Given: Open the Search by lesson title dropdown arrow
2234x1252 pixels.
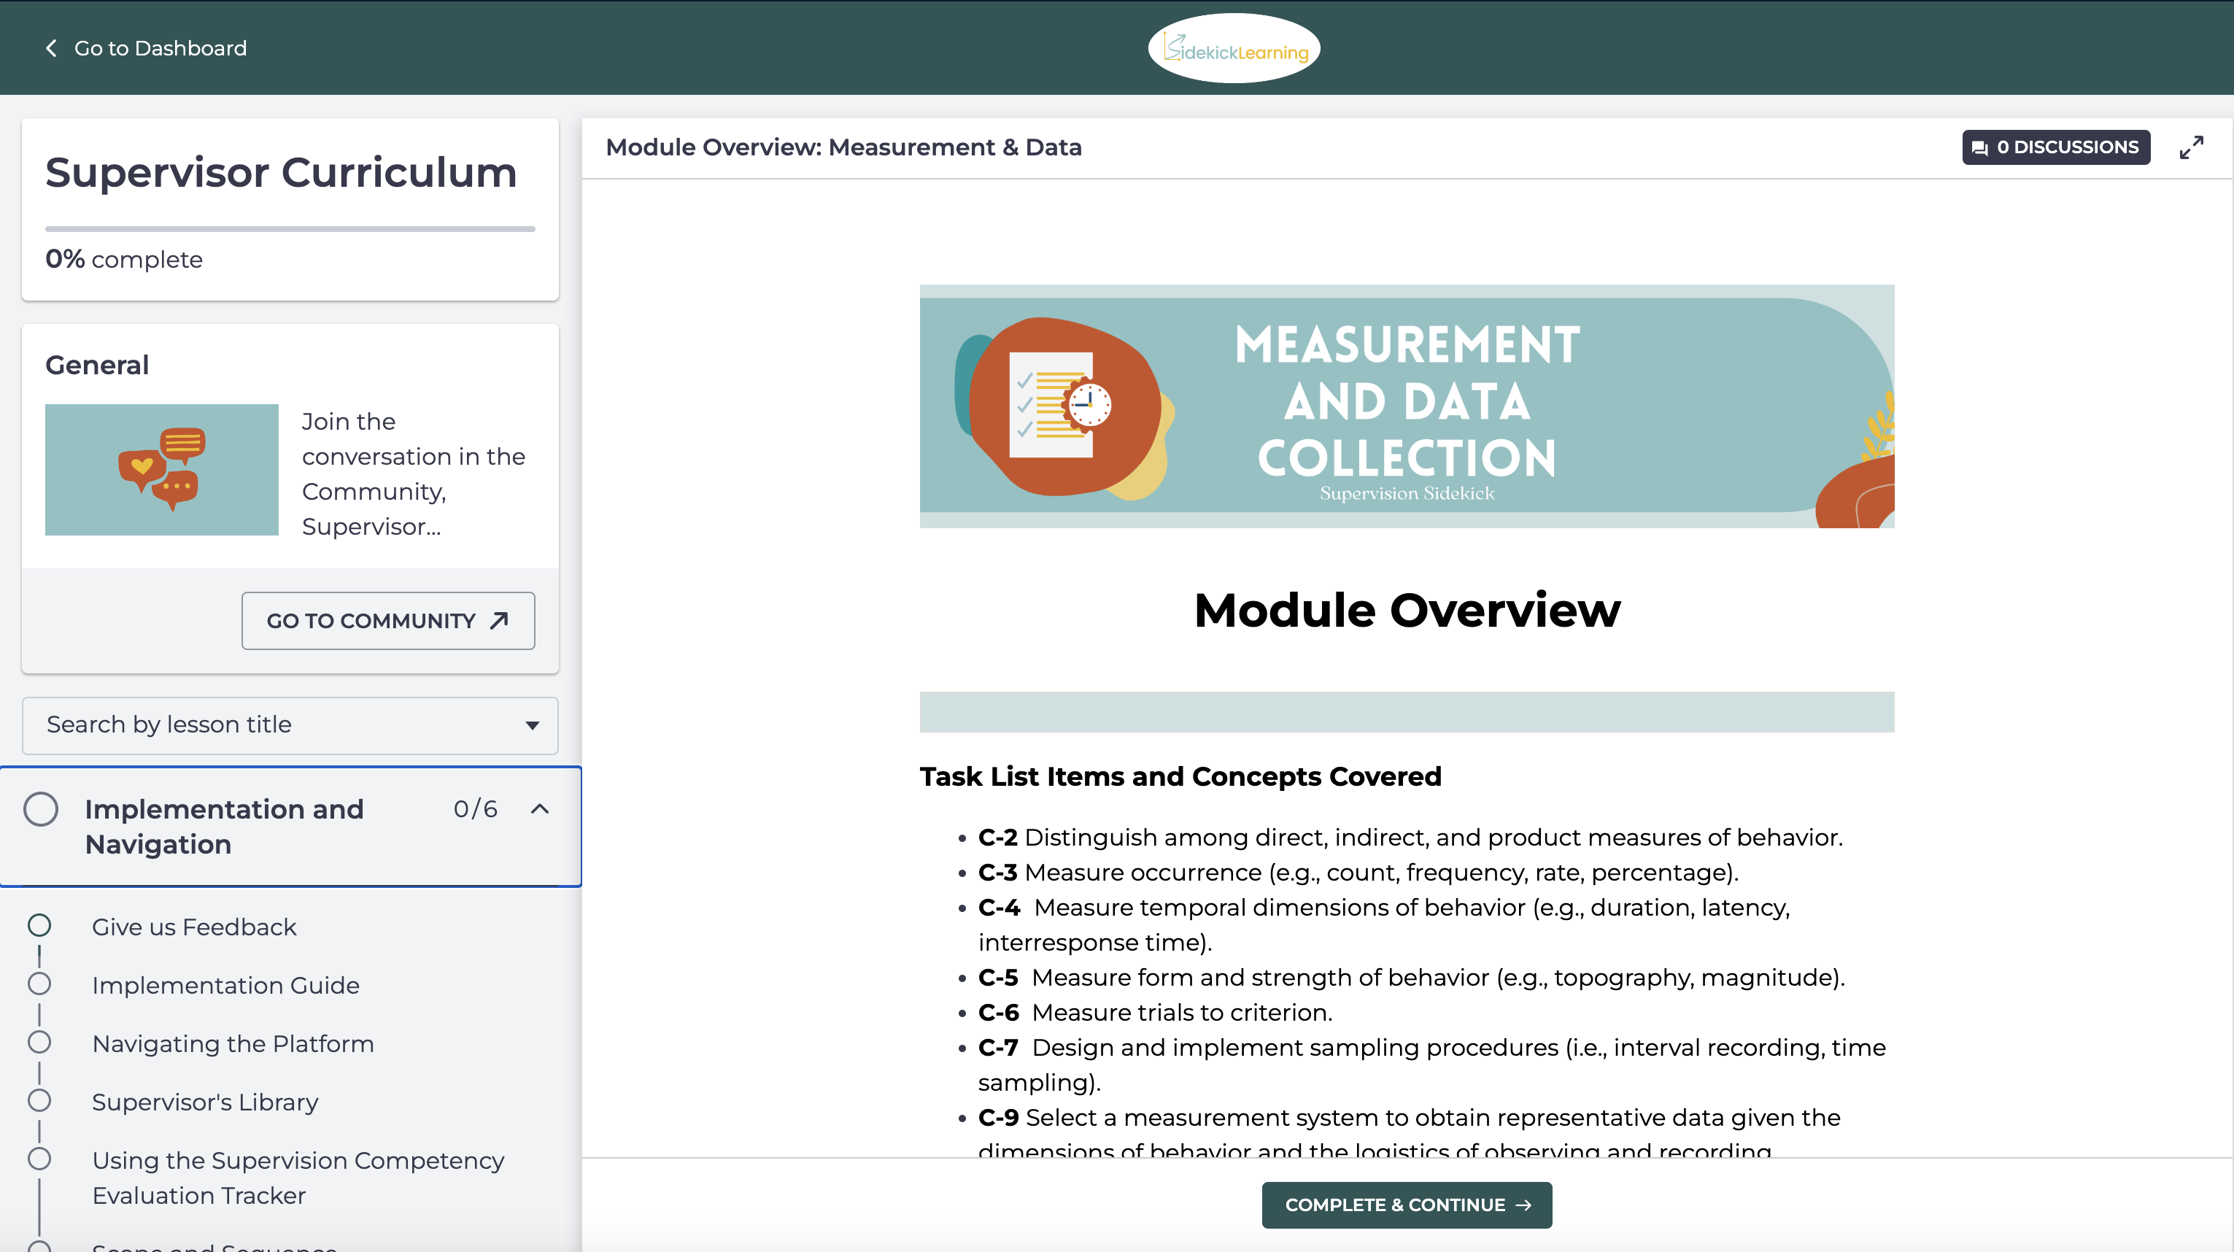Looking at the screenshot, I should [532, 724].
